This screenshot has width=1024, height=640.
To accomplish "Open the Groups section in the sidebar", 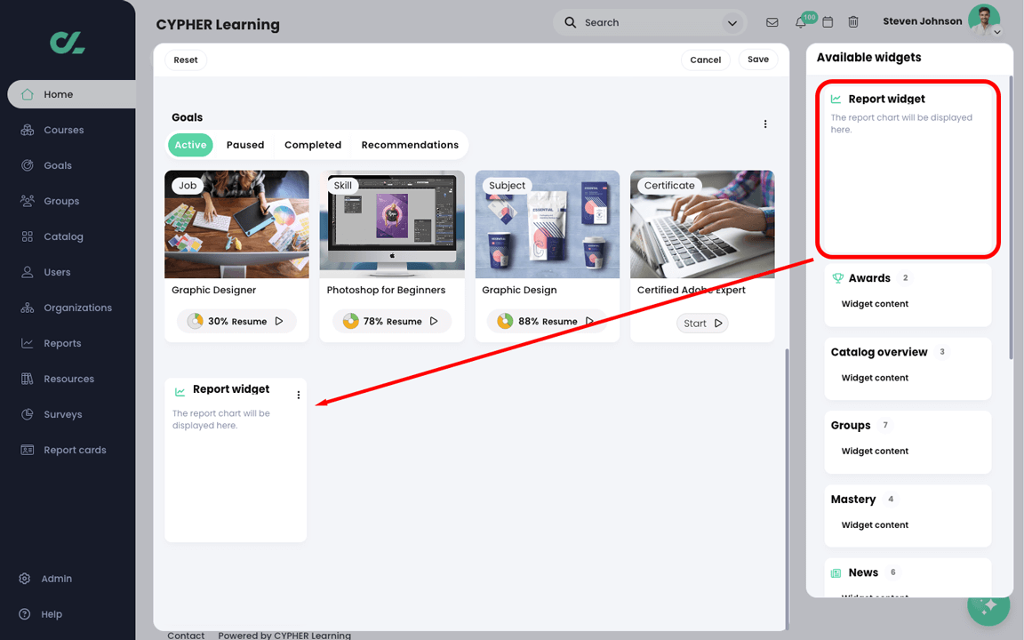I will click(x=62, y=201).
